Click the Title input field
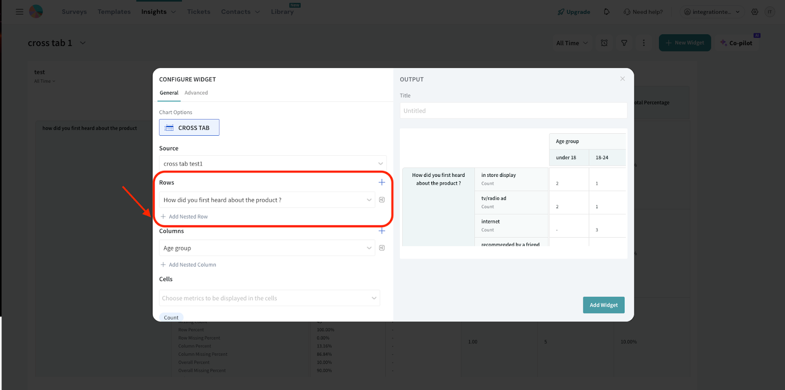 point(513,111)
